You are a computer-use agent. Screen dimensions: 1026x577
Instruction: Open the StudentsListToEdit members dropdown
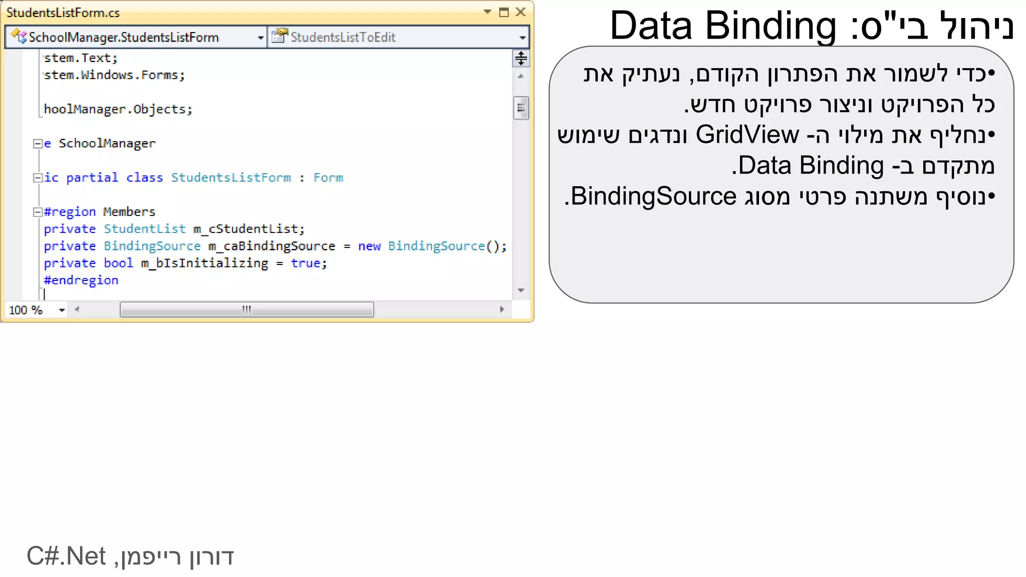523,38
